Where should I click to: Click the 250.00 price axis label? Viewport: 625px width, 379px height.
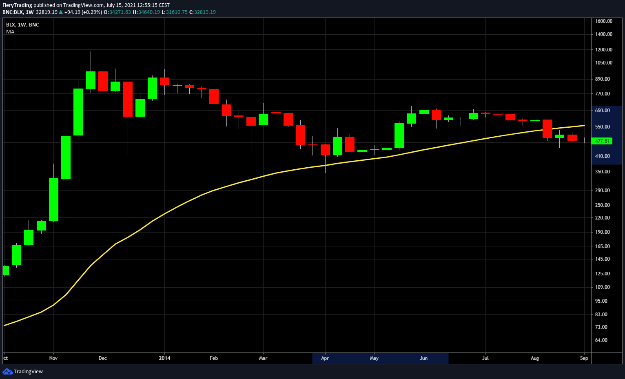click(603, 205)
